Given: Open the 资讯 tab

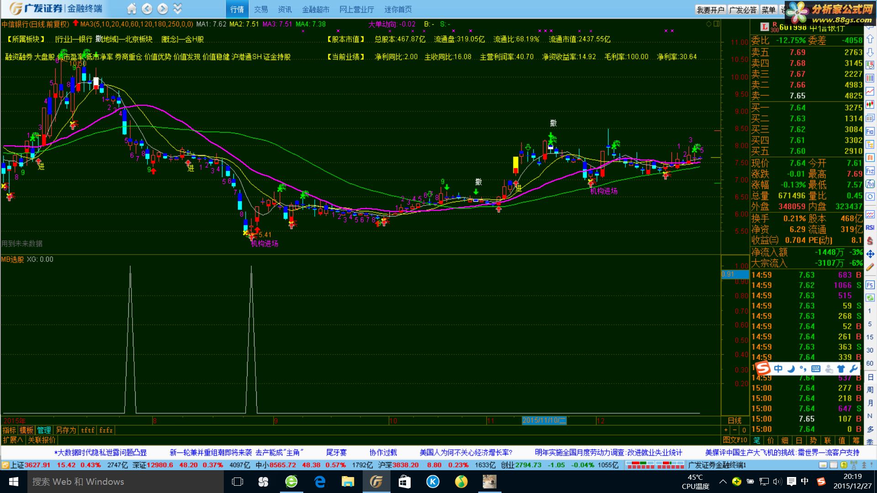Looking at the screenshot, I should coord(285,9).
